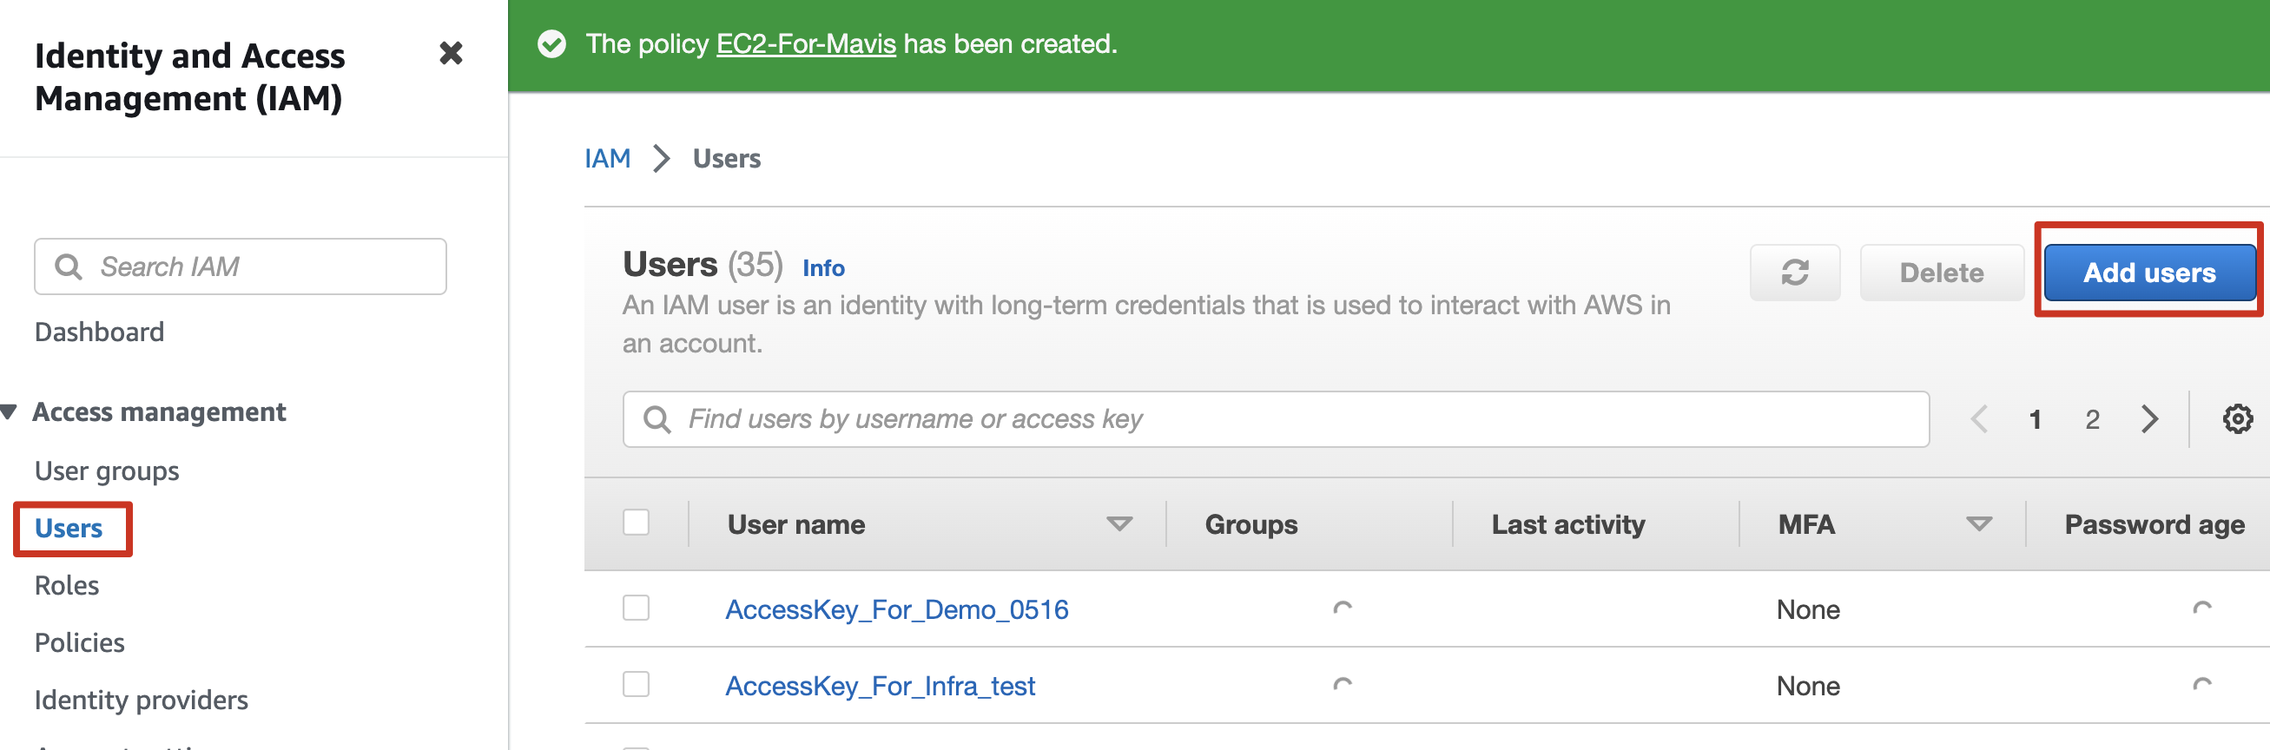Viewport: 2270px width, 750px height.
Task: Click the green success checkmark icon
Action: pos(551,43)
